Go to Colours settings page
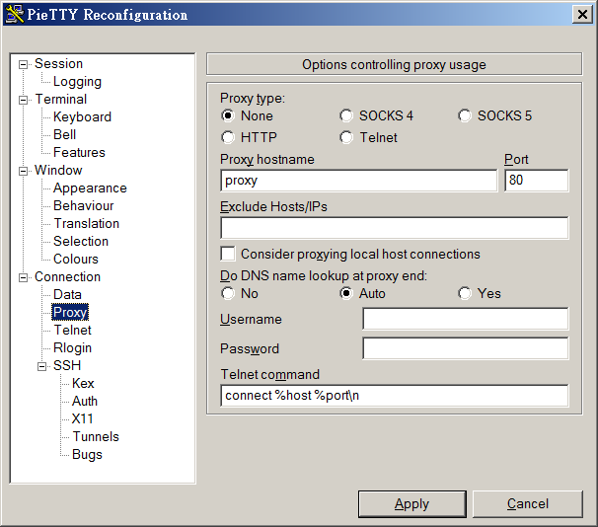The height and width of the screenshot is (527, 598). click(76, 260)
